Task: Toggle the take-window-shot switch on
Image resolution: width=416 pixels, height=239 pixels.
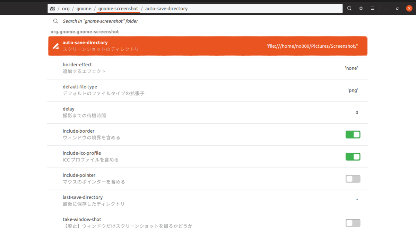Action: 353,223
